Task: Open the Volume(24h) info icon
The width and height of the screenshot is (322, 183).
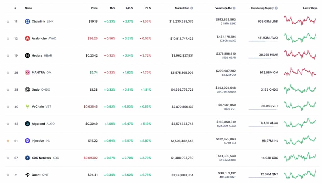Action: pos(234,8)
